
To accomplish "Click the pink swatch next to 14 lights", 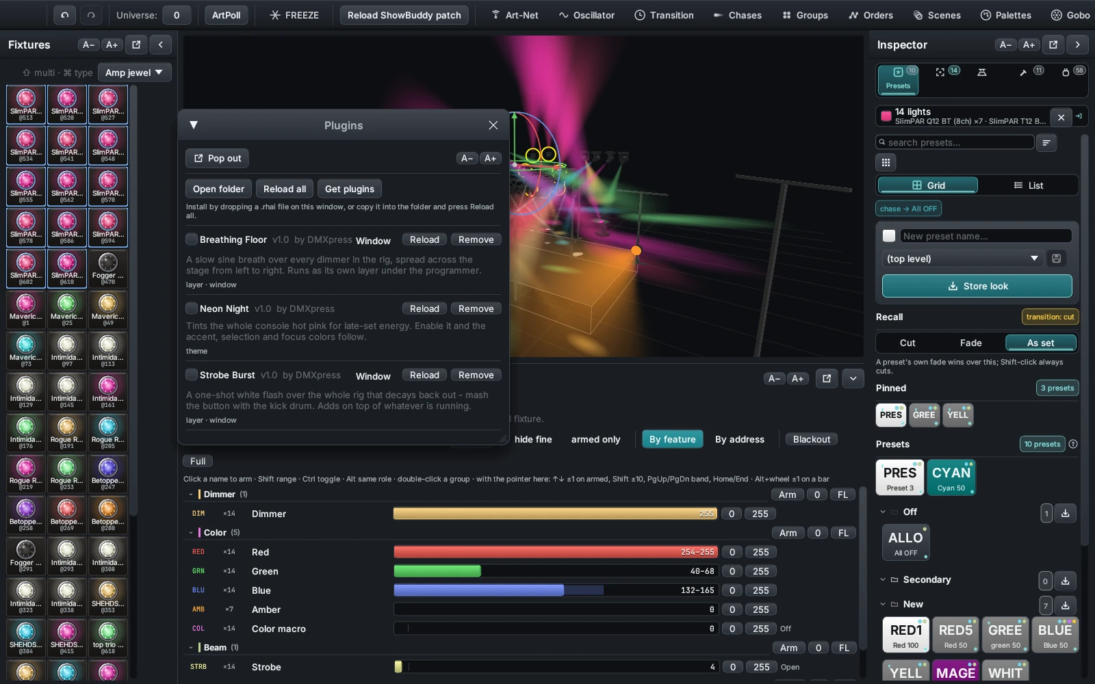I will 886,116.
